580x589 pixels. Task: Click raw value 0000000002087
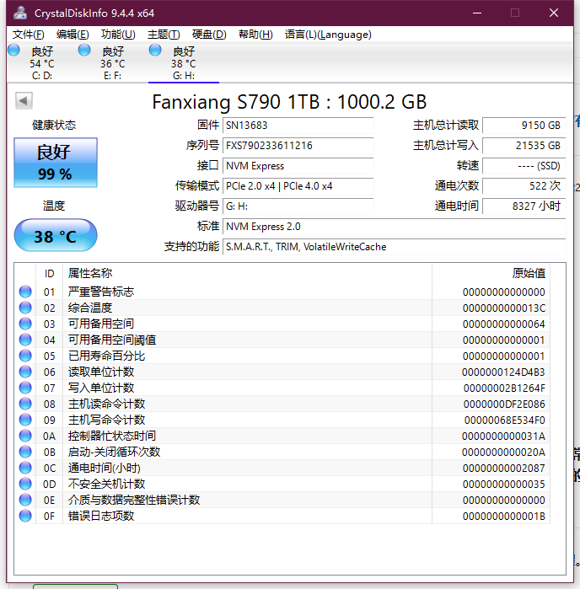point(503,468)
